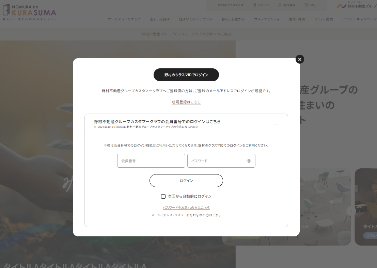Click the carousel next arrow button
The width and height of the screenshot is (377, 268).
(x=351, y=211)
